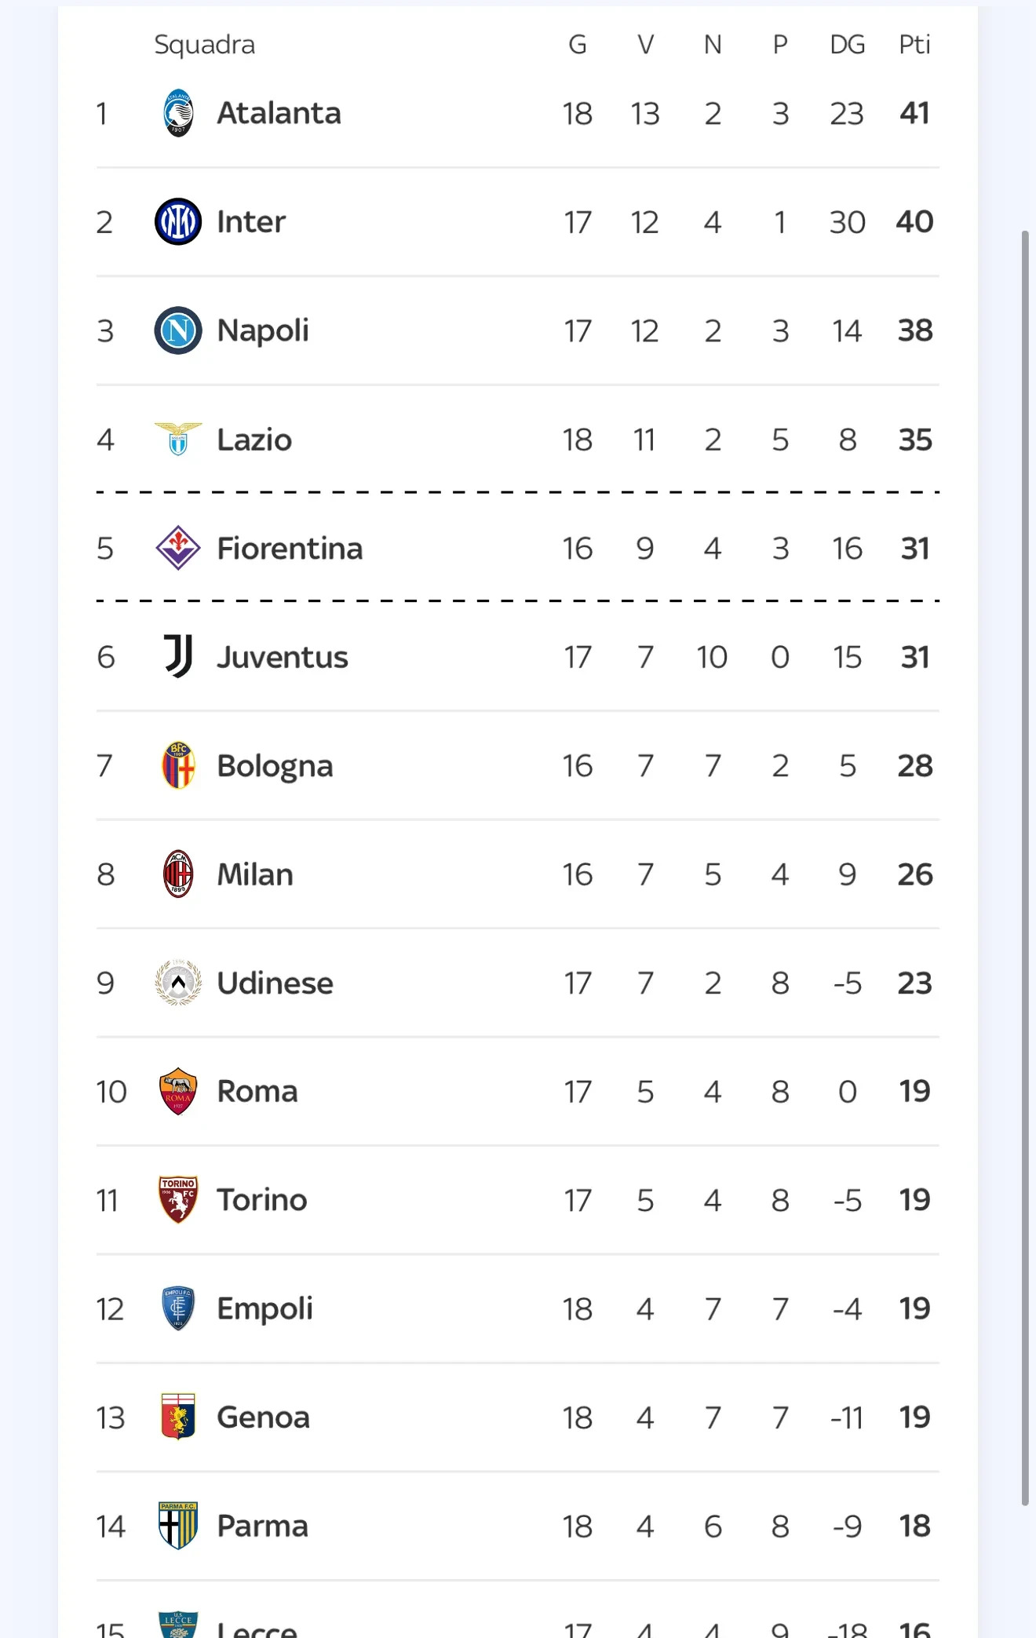Click the Juventus J logo
This screenshot has height=1638, width=1036.
coord(178,656)
